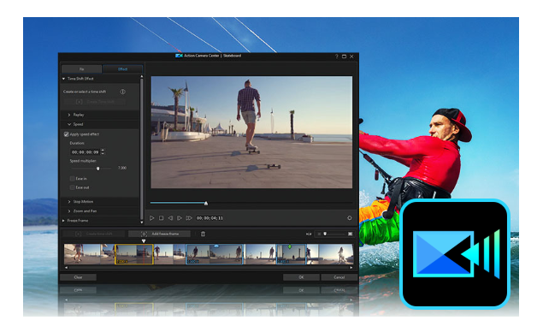Screen dimensions: 543x332
Task: Confirm with the OK button
Action: tap(301, 277)
